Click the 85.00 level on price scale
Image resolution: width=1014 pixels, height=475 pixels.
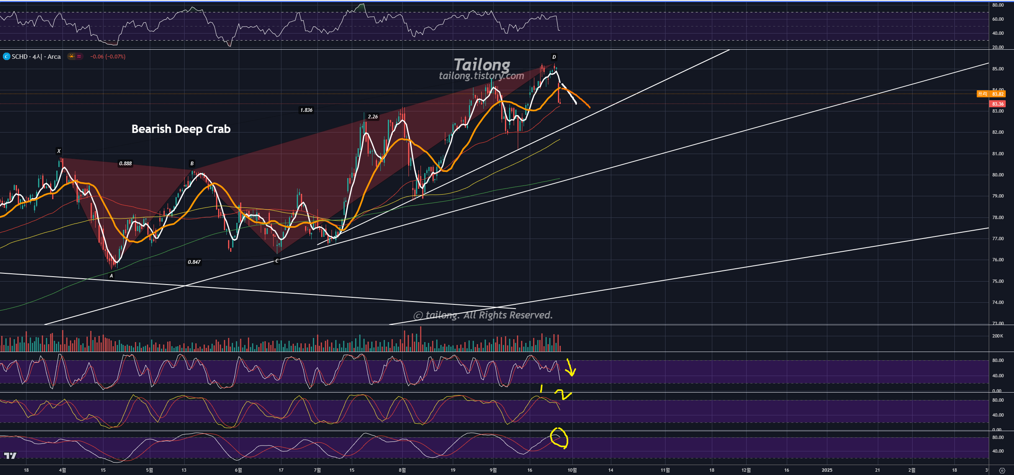[x=997, y=69]
